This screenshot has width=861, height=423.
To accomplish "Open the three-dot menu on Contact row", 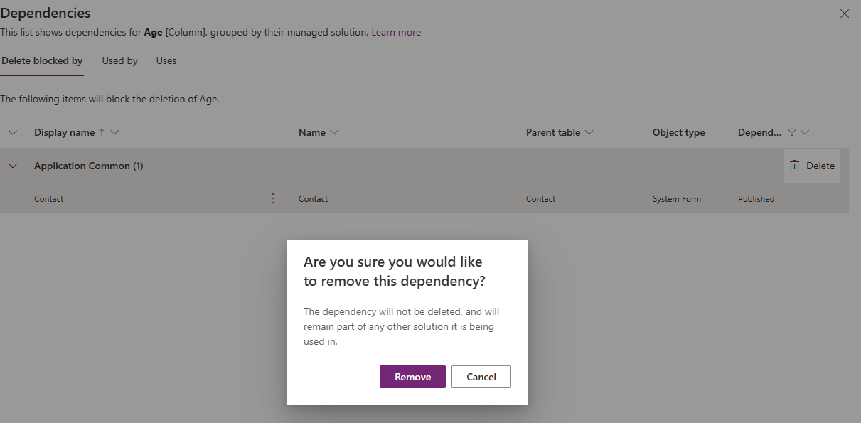I will [273, 199].
